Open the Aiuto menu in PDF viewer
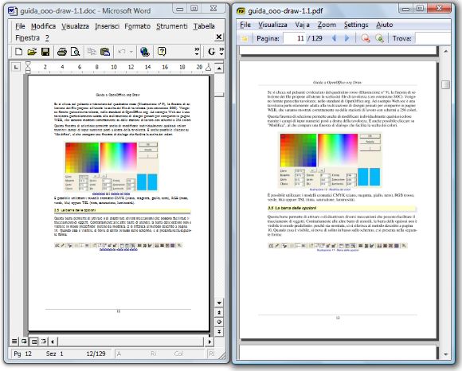 pyautogui.click(x=385, y=25)
